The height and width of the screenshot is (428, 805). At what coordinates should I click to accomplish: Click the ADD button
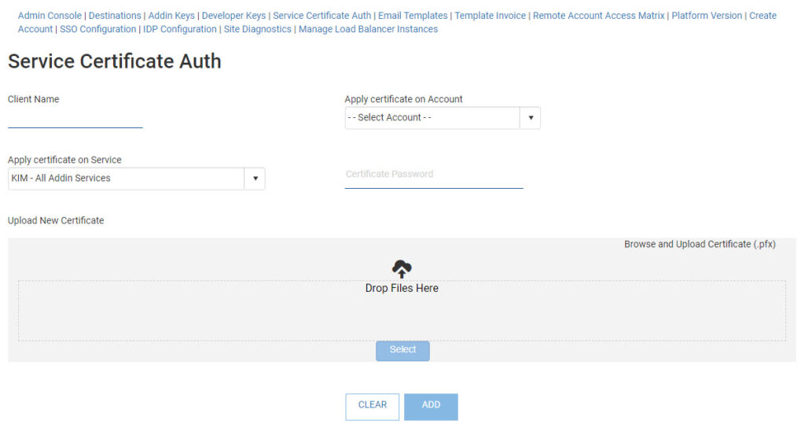pos(431,406)
